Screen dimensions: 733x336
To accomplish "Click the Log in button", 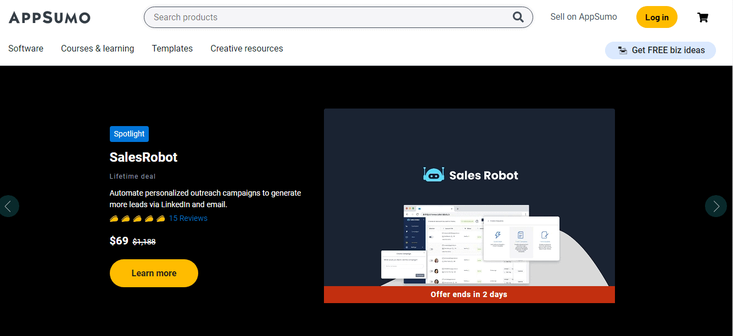I will (657, 17).
